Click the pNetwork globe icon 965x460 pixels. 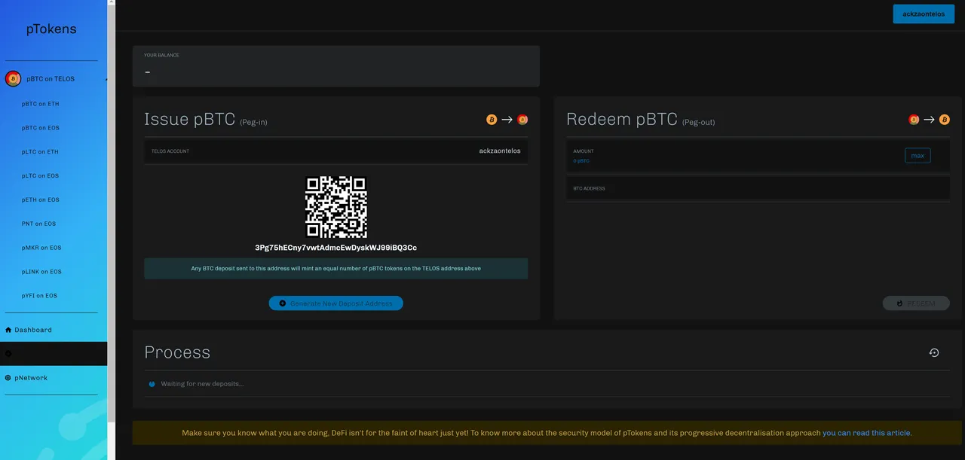point(8,378)
